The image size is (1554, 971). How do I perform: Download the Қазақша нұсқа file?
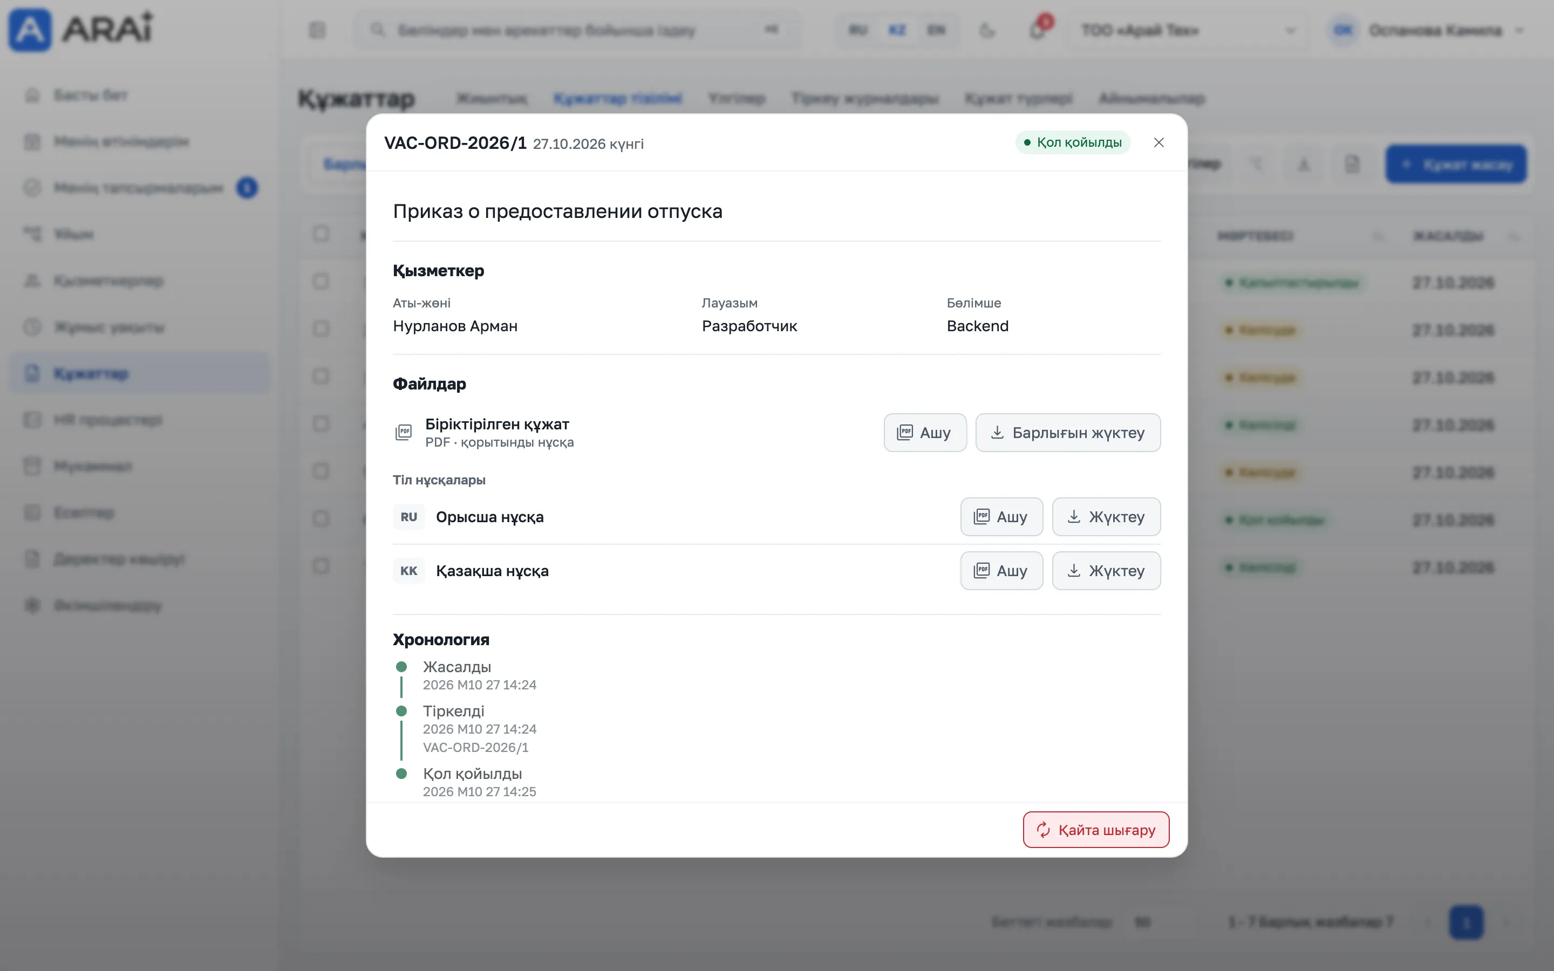click(x=1106, y=571)
